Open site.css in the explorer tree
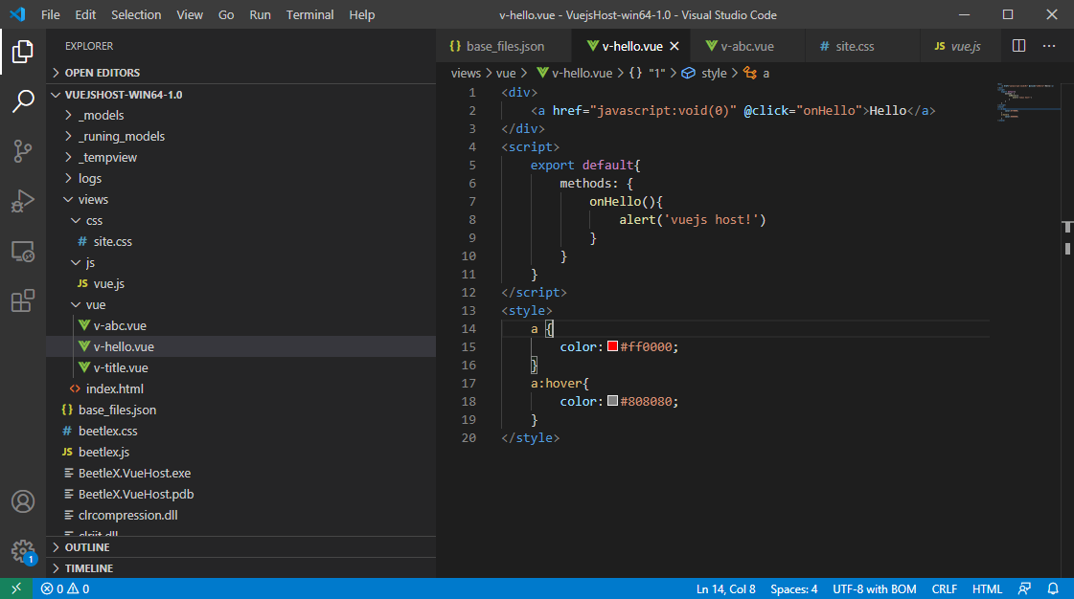The width and height of the screenshot is (1074, 599). click(240, 241)
